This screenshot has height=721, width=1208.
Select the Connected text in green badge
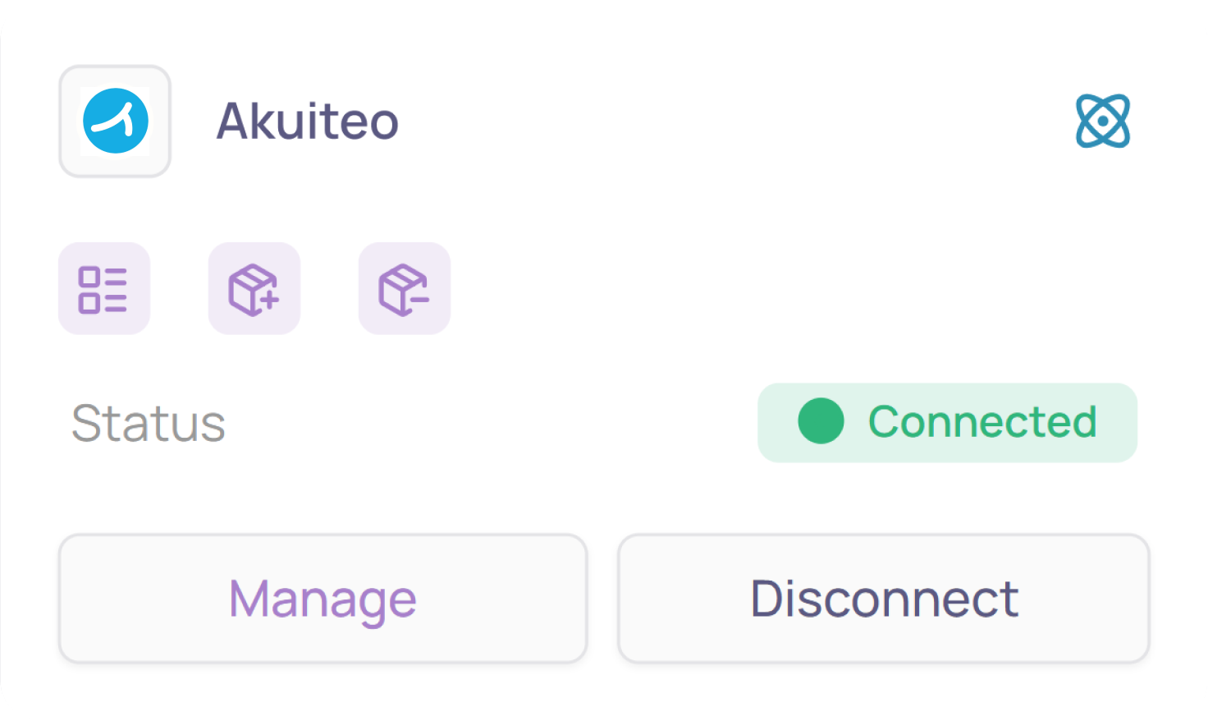[981, 422]
